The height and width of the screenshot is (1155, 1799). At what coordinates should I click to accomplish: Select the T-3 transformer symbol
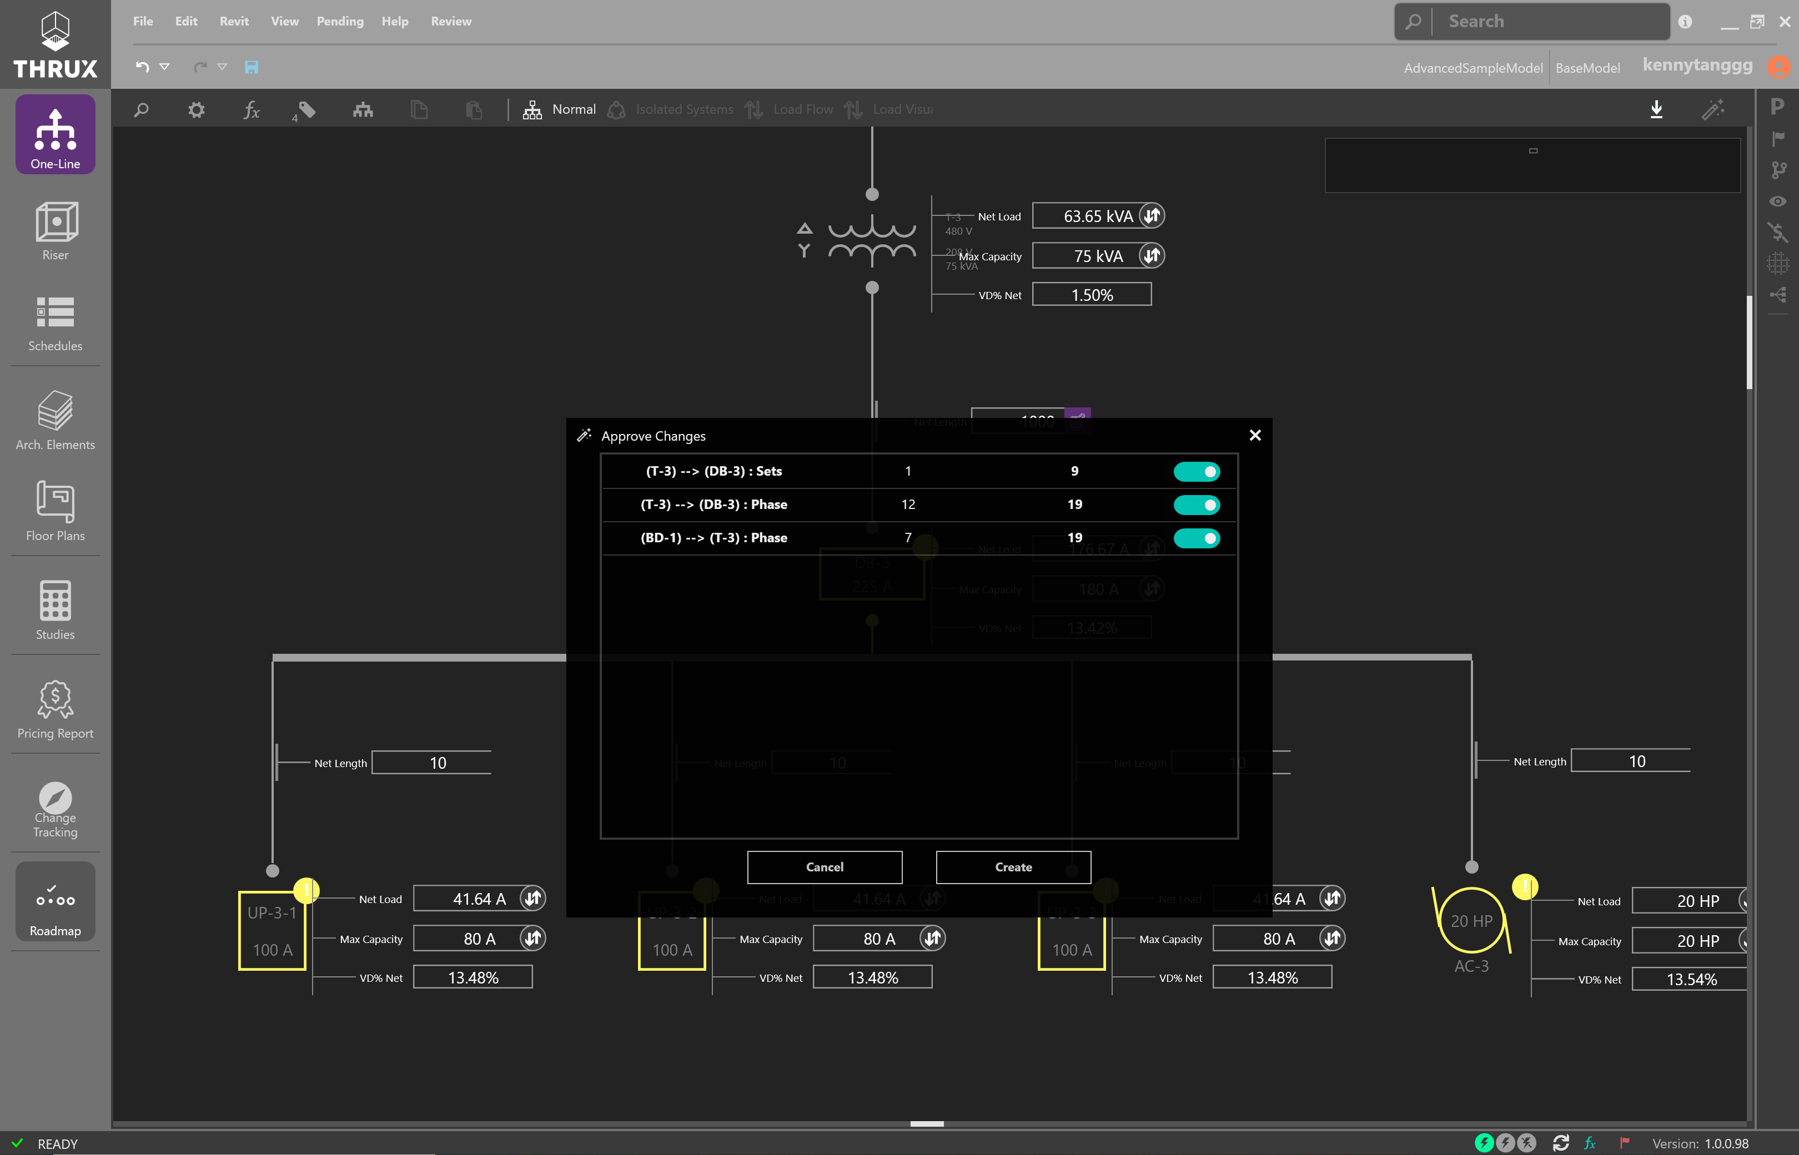tap(872, 240)
